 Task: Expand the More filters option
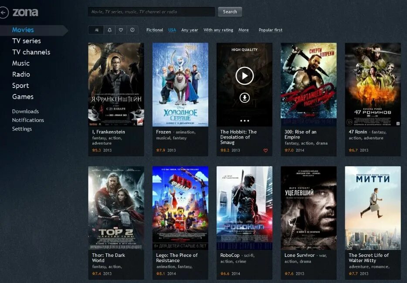coord(244,30)
